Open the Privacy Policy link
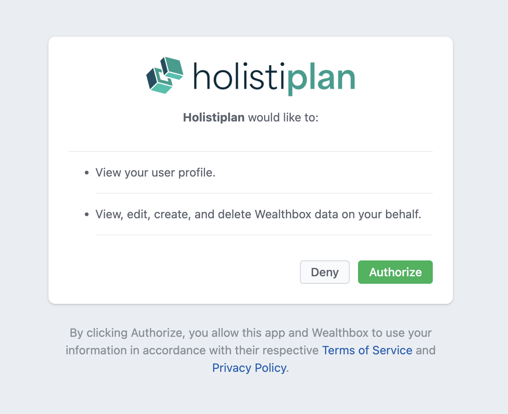508x414 pixels. [x=249, y=368]
